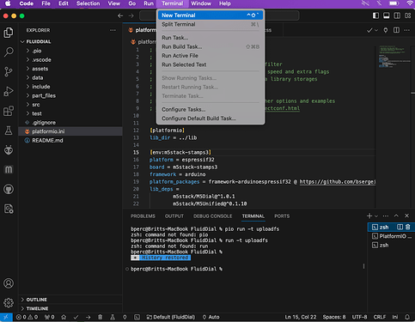Screen dimensions: 415x322
Task: Go back with the navigation arrow
Action: pos(120,15)
